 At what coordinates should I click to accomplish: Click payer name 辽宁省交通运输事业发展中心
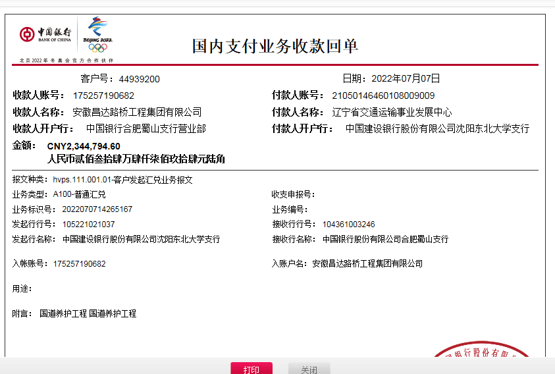392,112
